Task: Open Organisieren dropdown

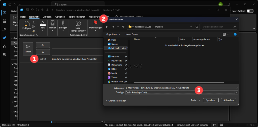Action: [x=113, y=34]
